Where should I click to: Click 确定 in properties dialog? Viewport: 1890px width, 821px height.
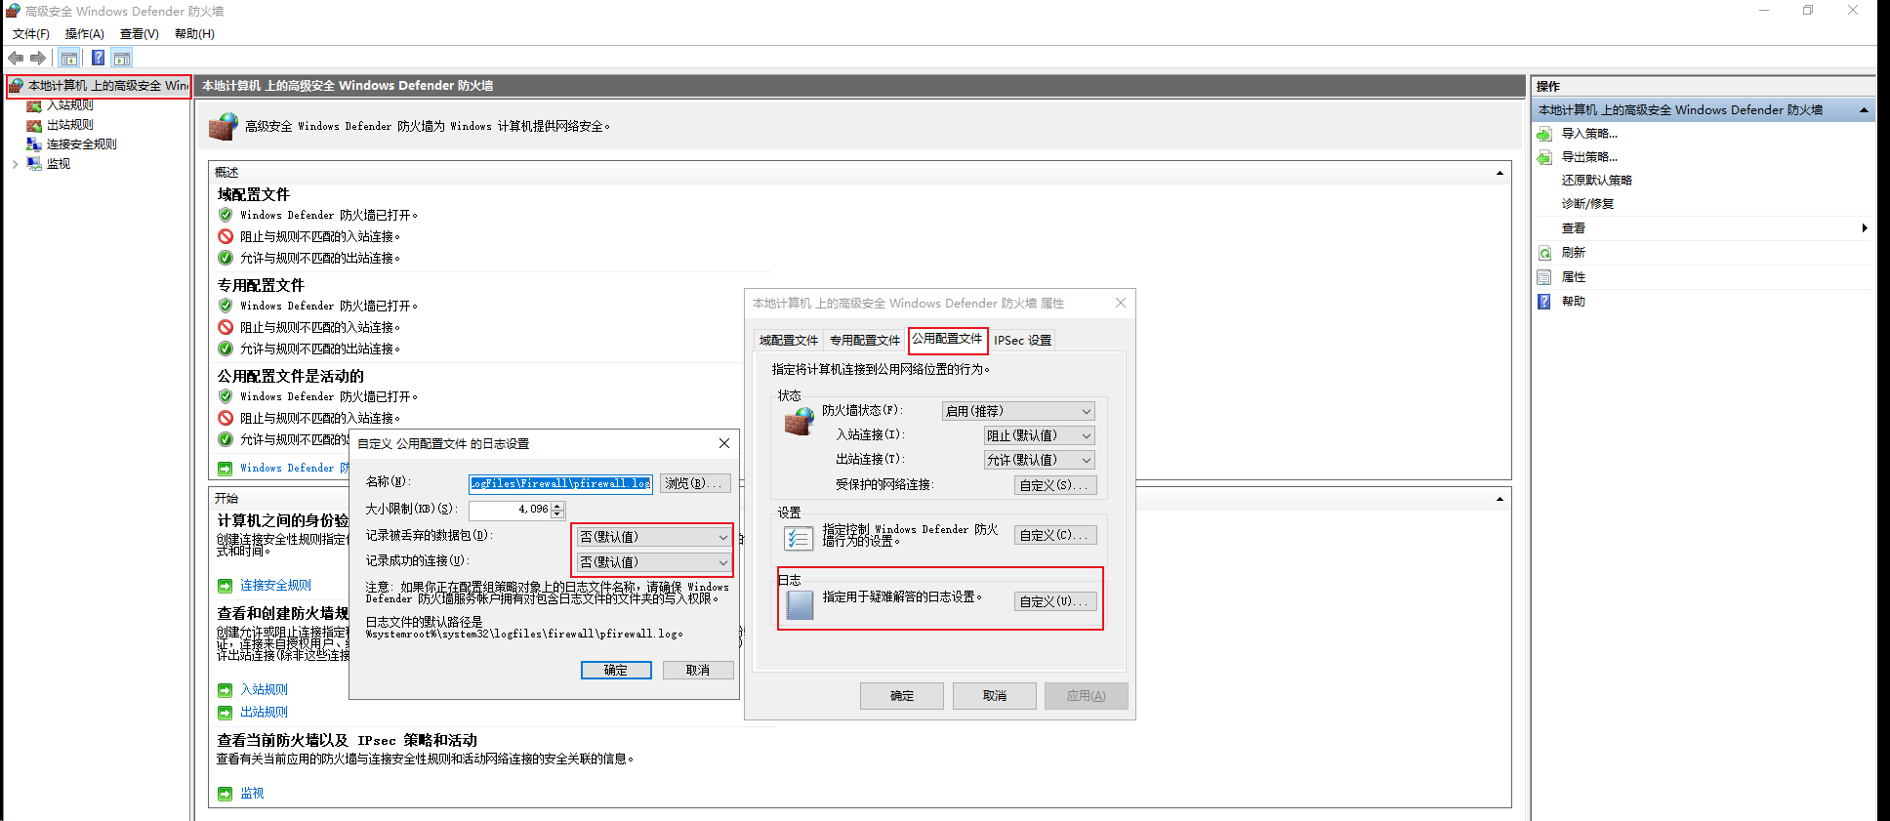902,696
